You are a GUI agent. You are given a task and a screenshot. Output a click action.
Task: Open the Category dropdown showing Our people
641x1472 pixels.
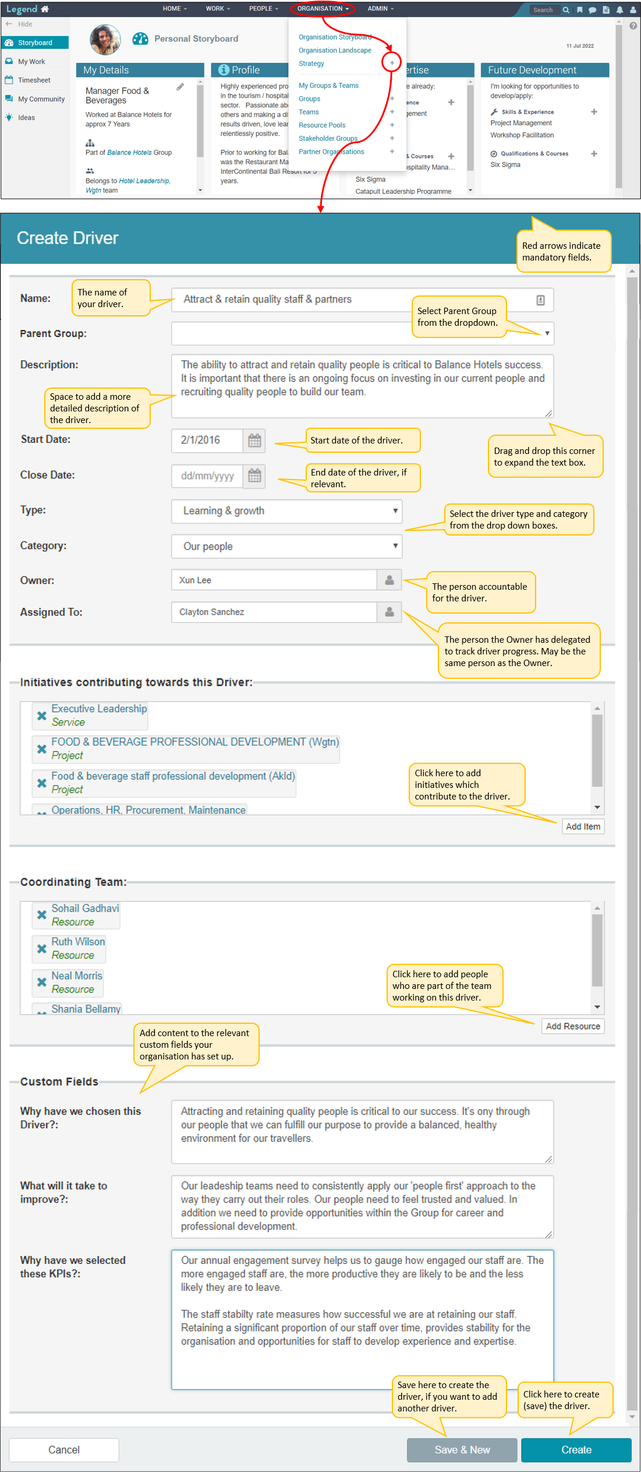286,547
